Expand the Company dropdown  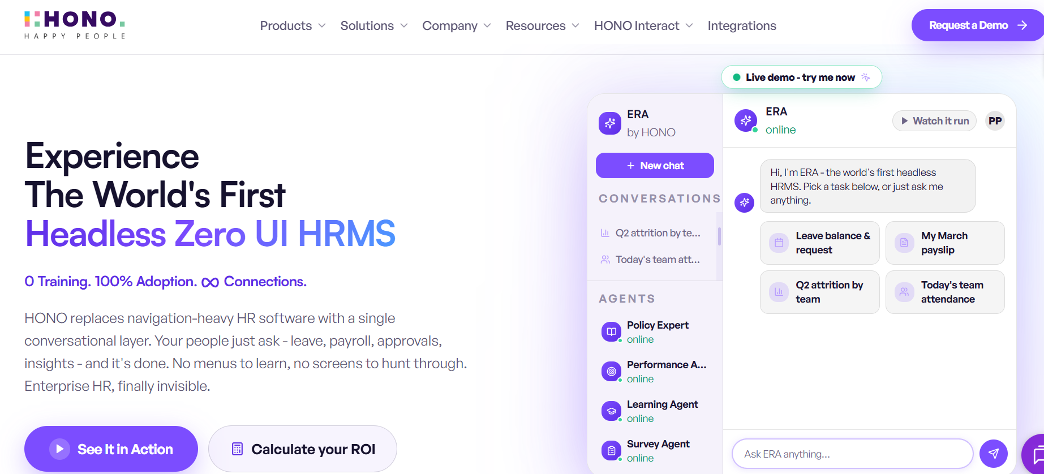click(x=457, y=26)
